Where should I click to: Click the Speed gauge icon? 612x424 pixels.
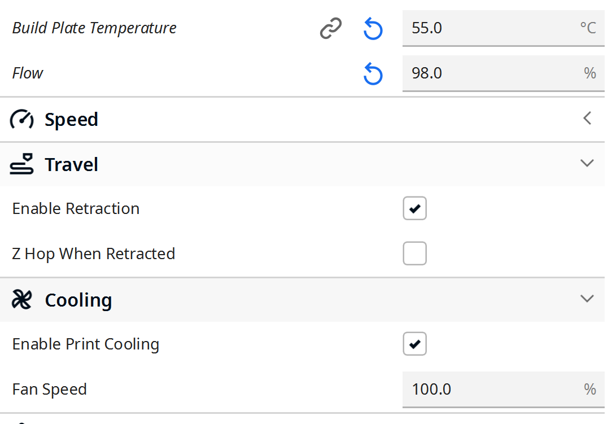[x=22, y=119]
